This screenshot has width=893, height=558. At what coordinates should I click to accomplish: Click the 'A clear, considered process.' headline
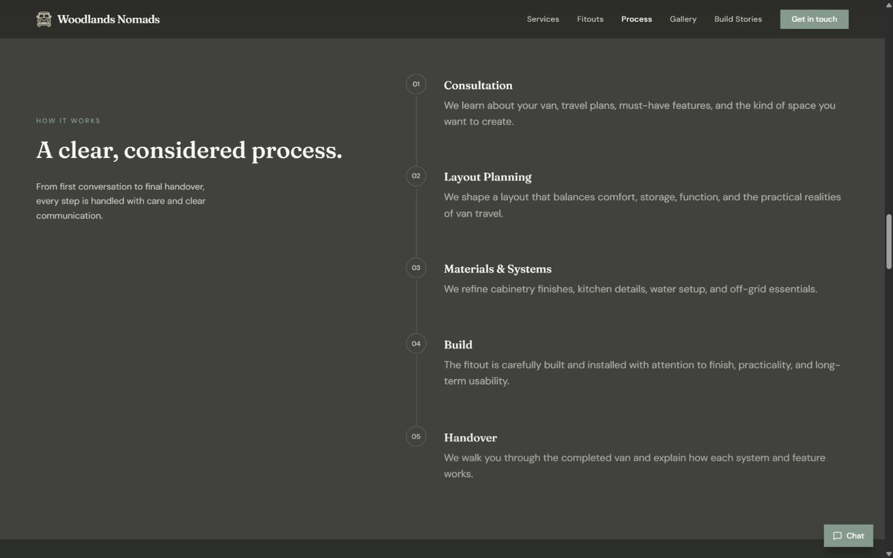pyautogui.click(x=189, y=150)
